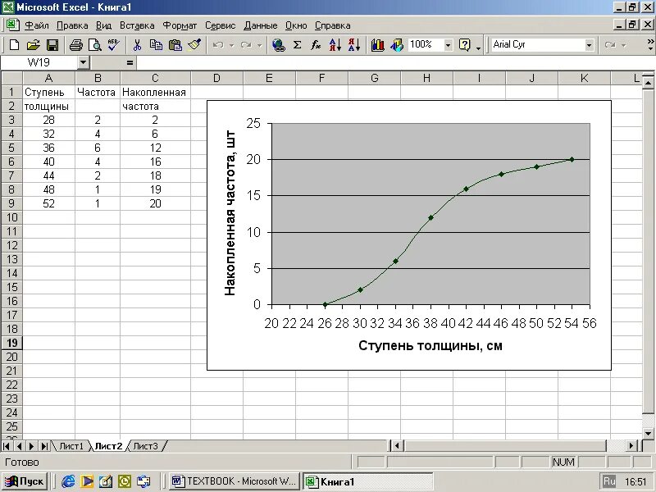656x492 pixels.
Task: Jump to last sheet with tab scroll button
Action: coord(44,446)
